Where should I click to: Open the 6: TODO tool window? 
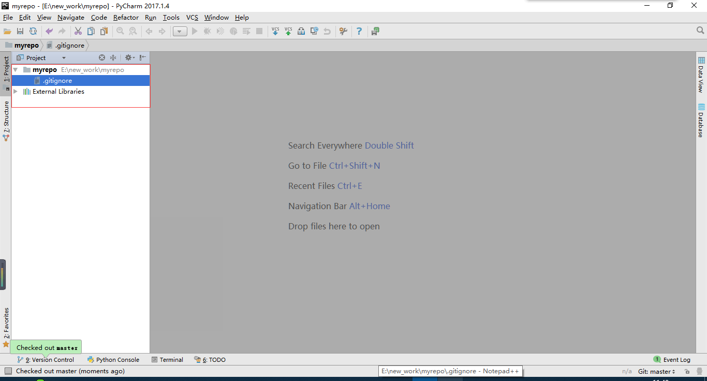click(210, 360)
